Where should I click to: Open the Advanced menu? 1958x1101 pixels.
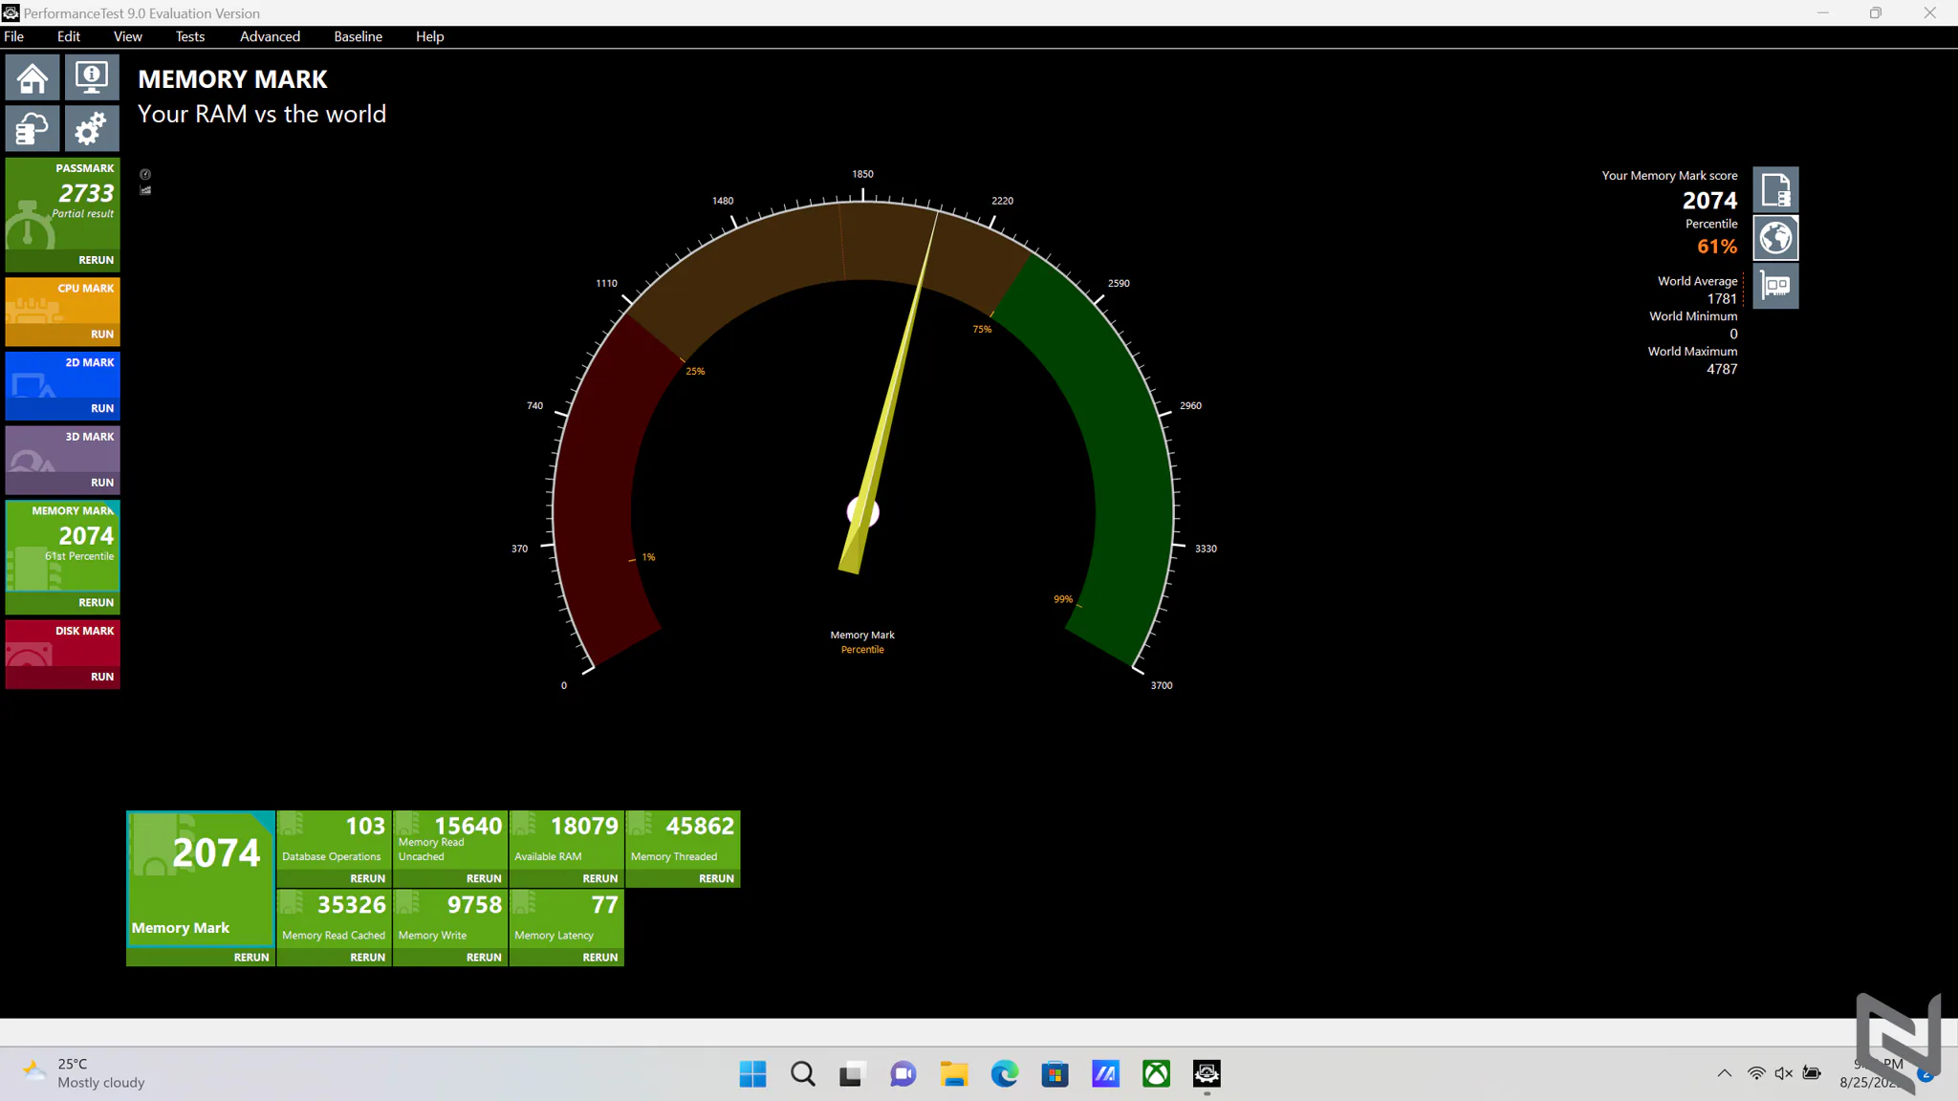click(x=270, y=36)
